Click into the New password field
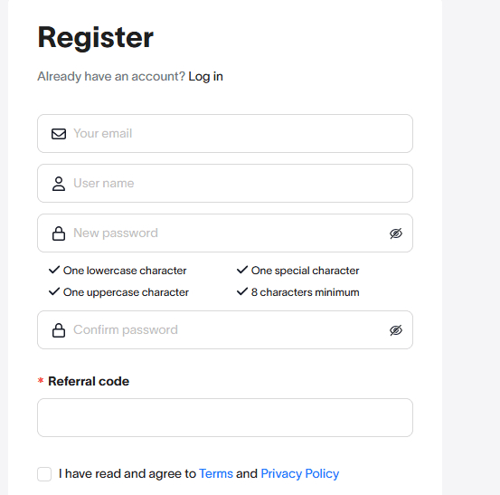Viewport: 500px width, 495px height. [x=225, y=233]
